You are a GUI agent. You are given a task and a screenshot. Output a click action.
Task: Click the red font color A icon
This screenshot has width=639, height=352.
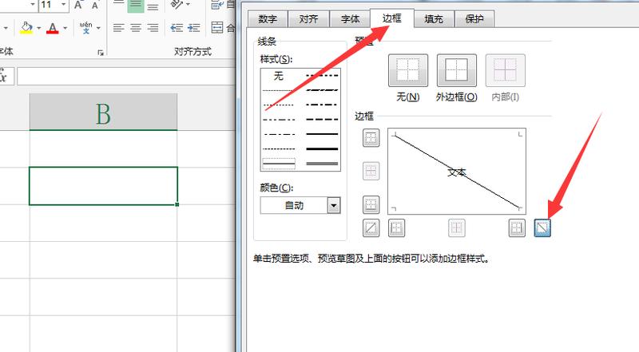tap(52, 28)
